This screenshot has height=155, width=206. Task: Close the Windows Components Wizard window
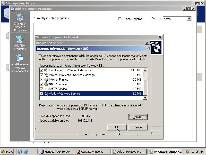pyautogui.click(x=160, y=37)
